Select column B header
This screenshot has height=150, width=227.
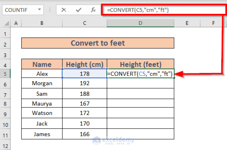click(x=42, y=23)
